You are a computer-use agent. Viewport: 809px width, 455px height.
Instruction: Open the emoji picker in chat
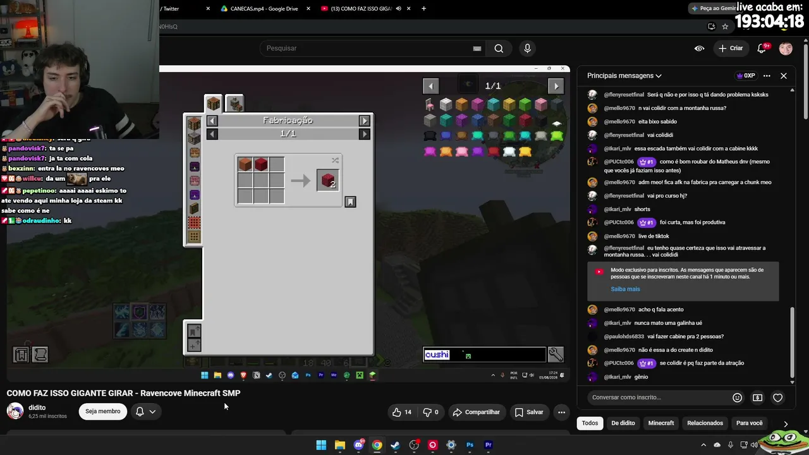(737, 397)
